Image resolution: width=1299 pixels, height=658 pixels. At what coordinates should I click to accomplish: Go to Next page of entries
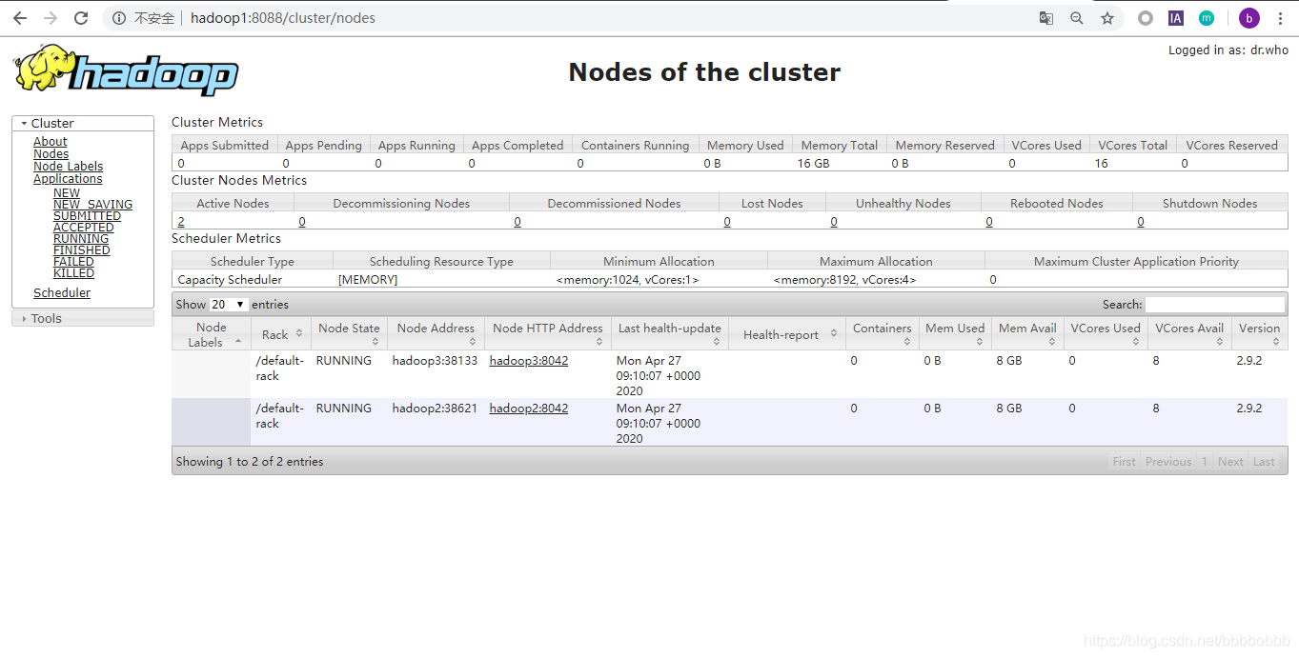1230,462
